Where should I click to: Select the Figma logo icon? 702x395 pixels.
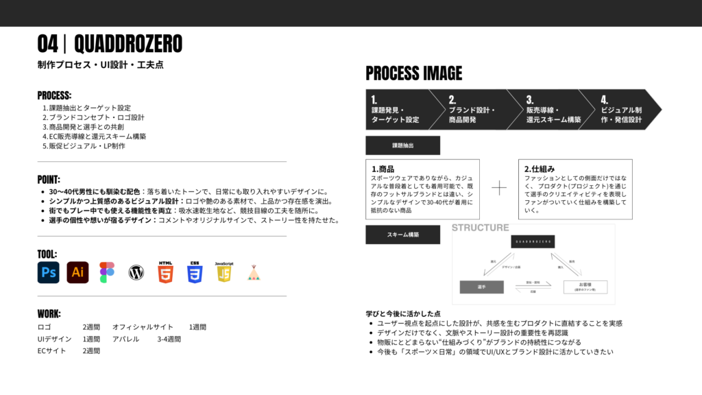point(107,272)
